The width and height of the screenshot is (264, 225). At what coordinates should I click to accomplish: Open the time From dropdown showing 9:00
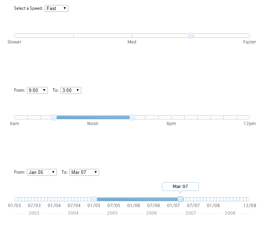coord(37,90)
